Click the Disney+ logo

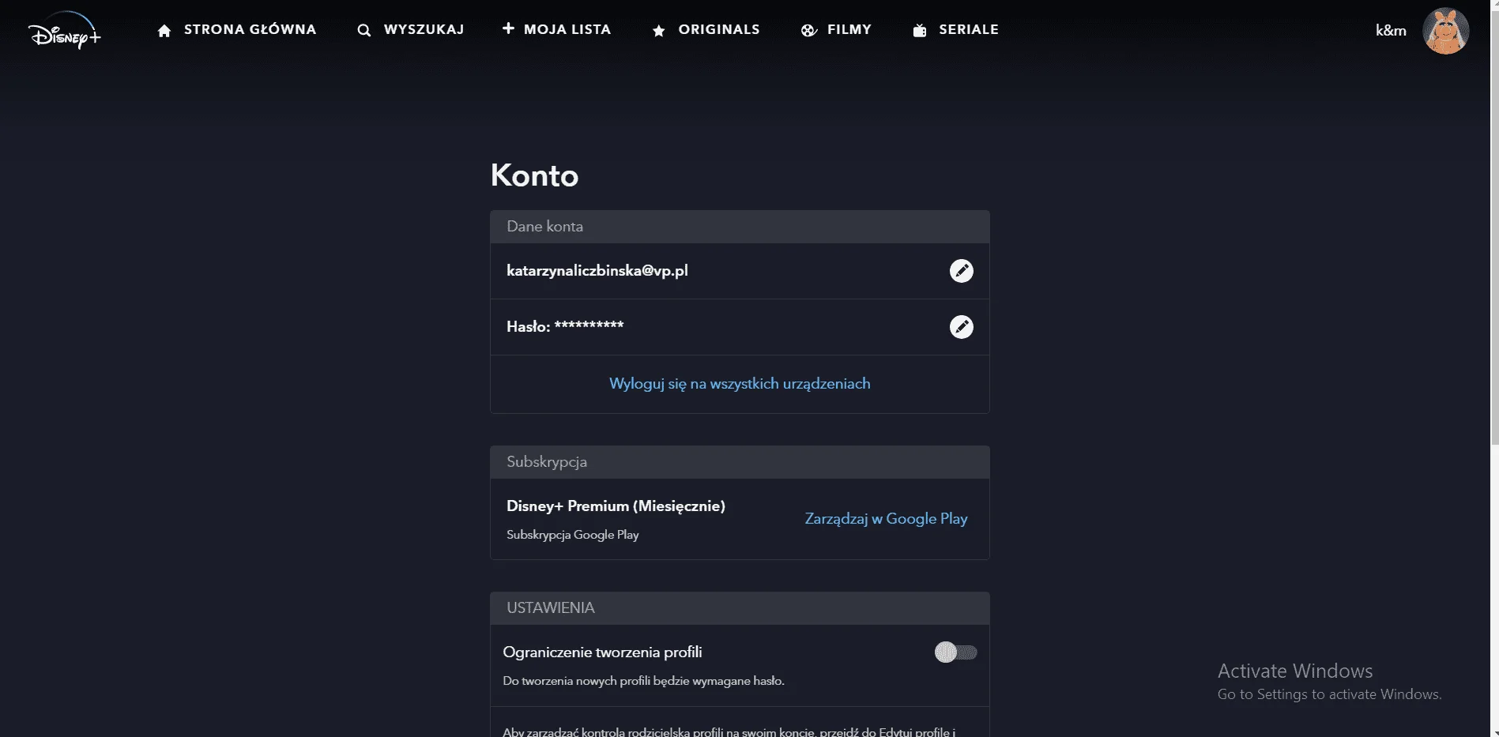click(65, 31)
